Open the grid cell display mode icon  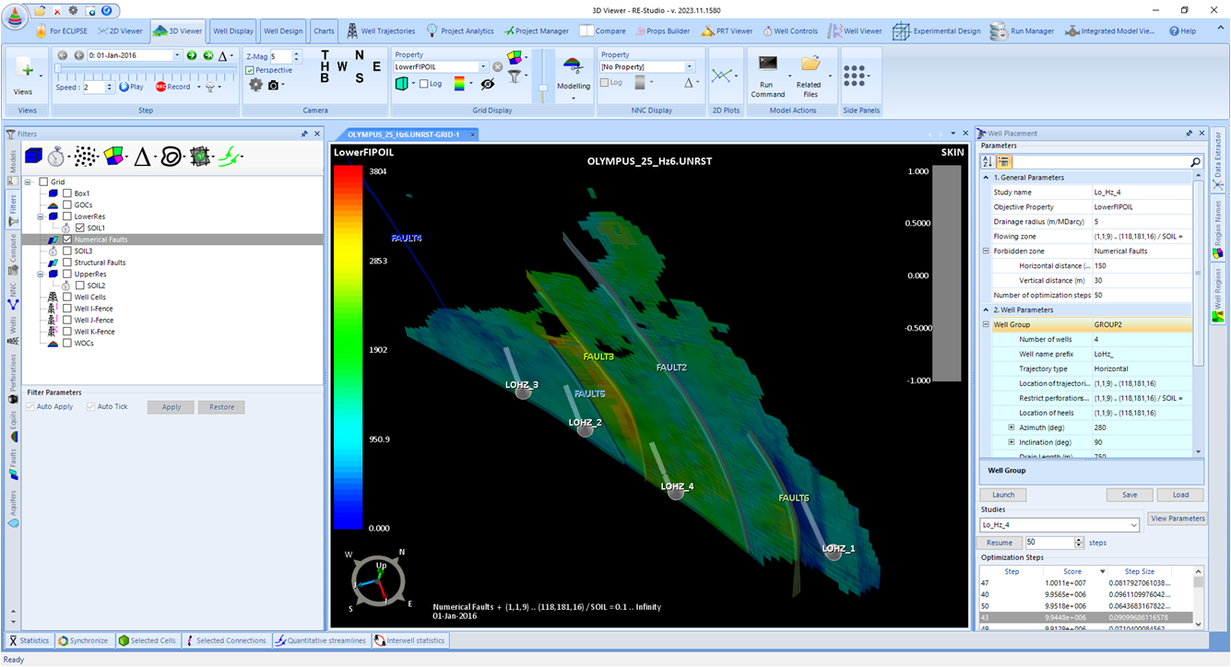point(402,84)
